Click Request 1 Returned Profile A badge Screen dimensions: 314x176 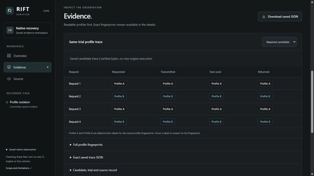[265, 83]
